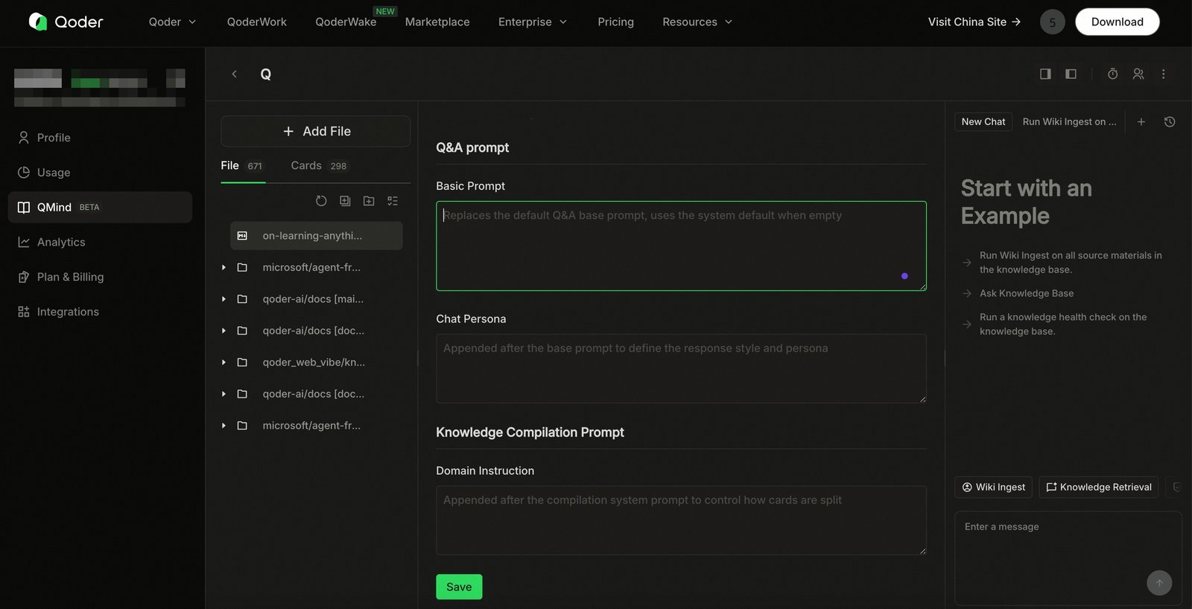Open the Qoder dropdown in the top navigation

(172, 22)
